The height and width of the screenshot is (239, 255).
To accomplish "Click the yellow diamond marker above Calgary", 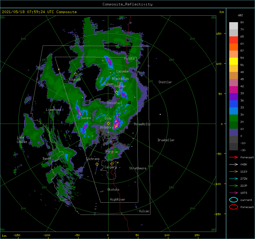I will (x=112, y=164).
